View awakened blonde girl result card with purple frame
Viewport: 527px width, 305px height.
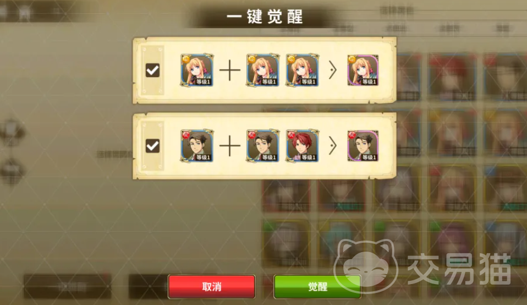[363, 70]
